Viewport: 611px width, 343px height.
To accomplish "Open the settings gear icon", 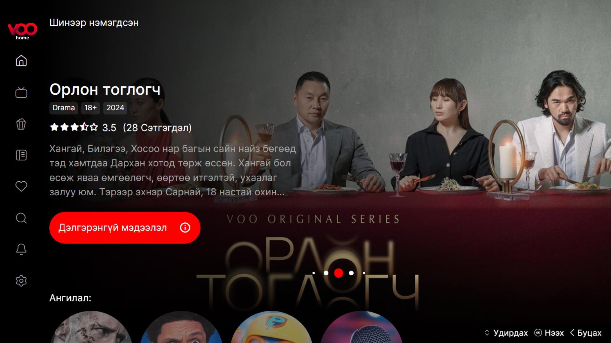I will click(21, 281).
